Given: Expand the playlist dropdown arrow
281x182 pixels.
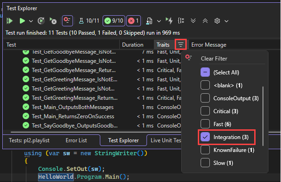Looking at the screenshot, I should (159, 21).
